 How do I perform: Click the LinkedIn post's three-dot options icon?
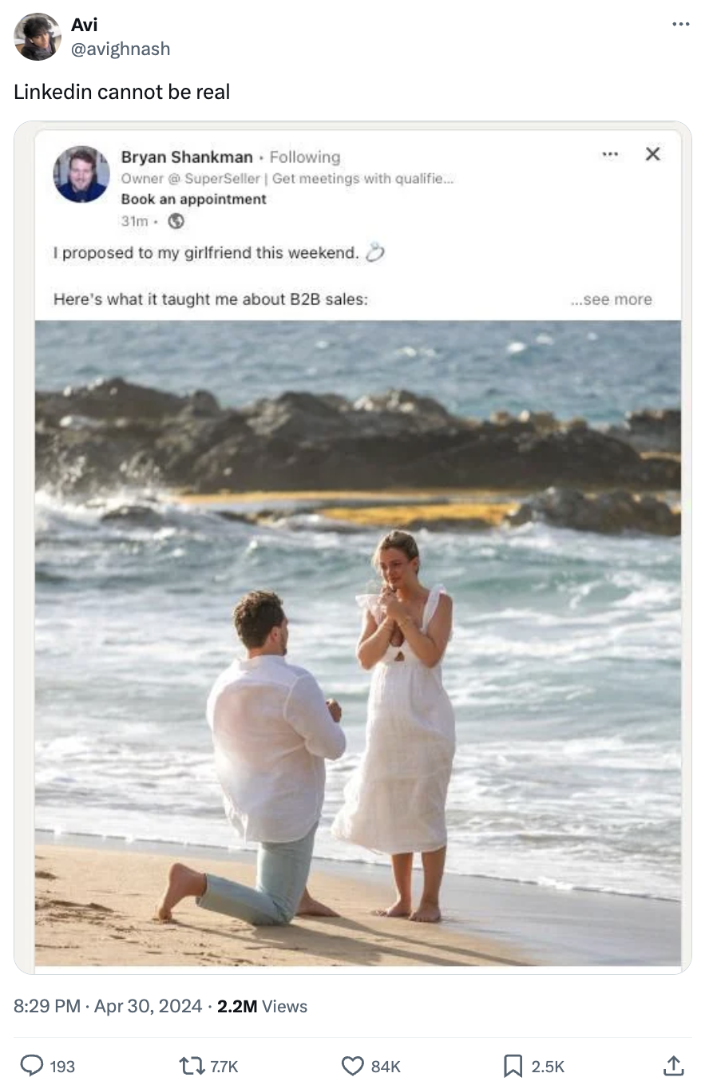611,153
